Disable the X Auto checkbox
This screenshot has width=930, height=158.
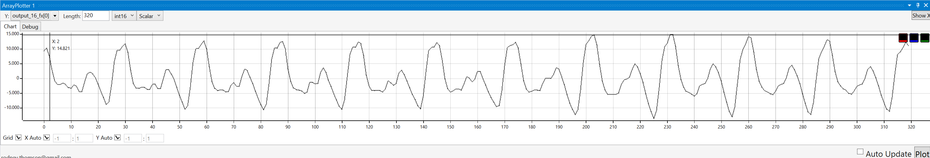tap(46, 138)
